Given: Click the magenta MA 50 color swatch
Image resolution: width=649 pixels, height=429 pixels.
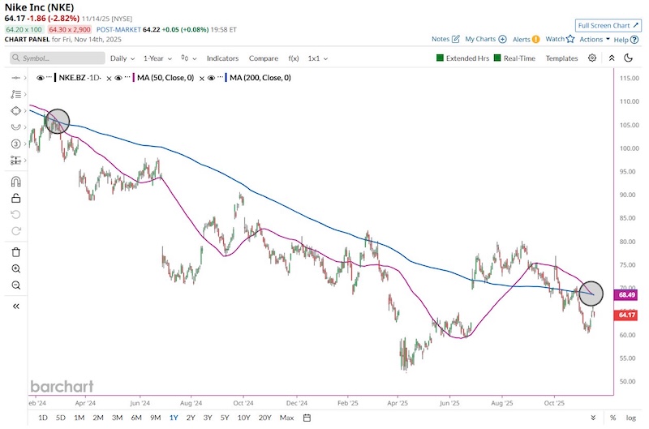Looking at the screenshot, I should (134, 78).
